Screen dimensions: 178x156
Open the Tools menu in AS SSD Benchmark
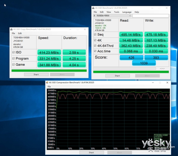(x=117, y=12)
